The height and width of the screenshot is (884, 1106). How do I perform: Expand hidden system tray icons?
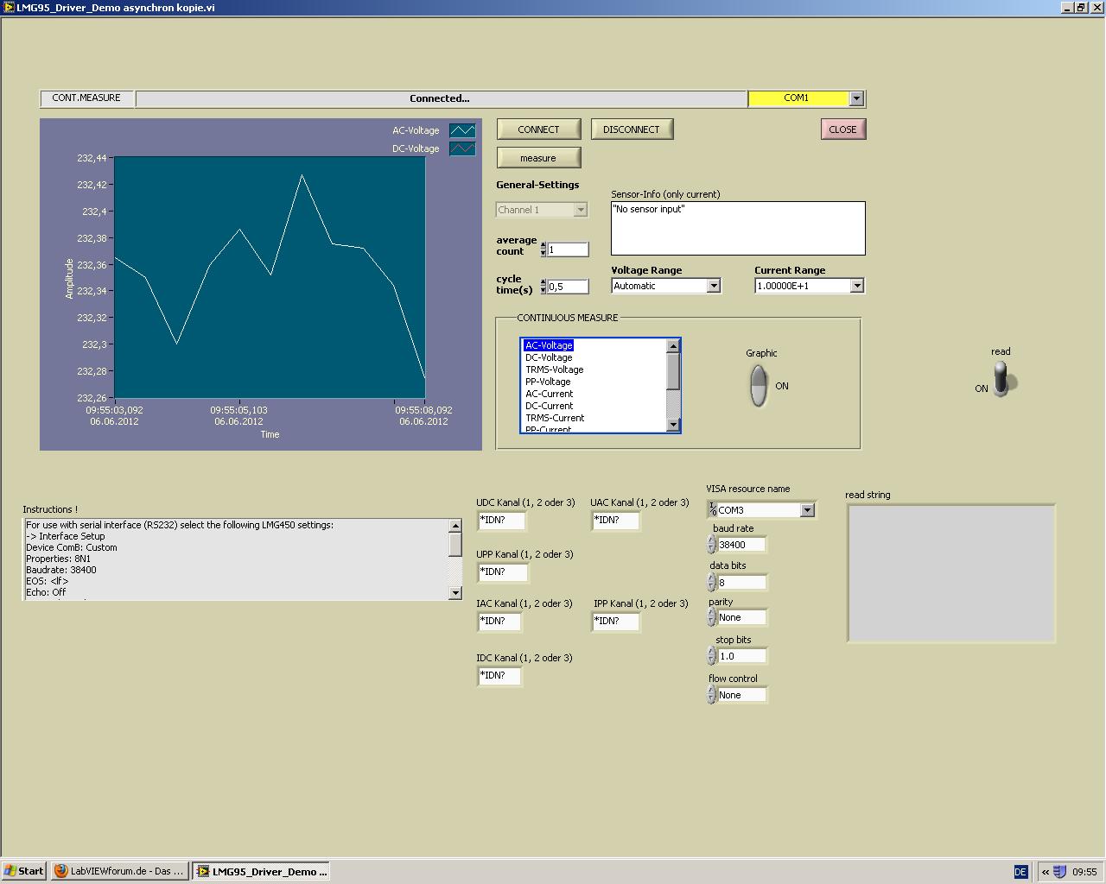pyautogui.click(x=1045, y=872)
